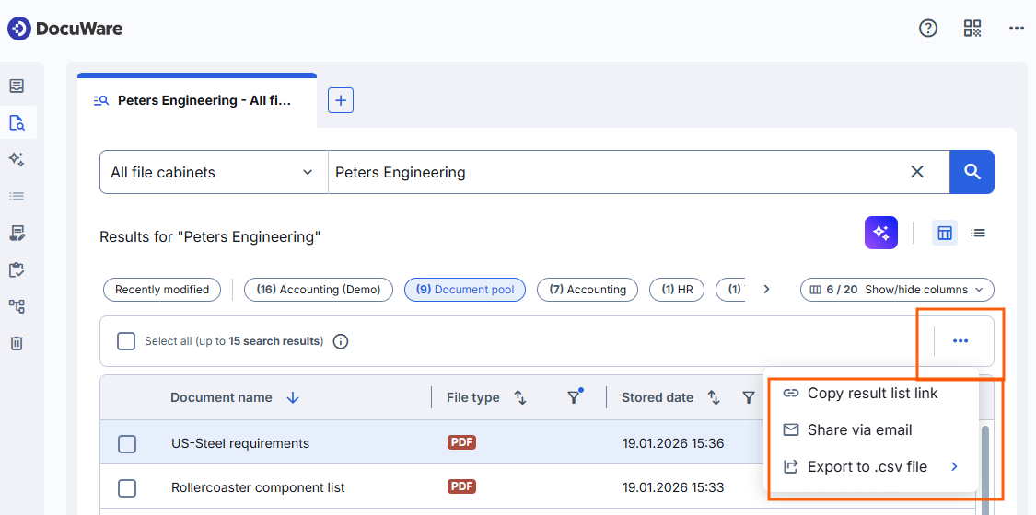
Task: Open the forms edit icon in sidebar
Action: click(17, 233)
